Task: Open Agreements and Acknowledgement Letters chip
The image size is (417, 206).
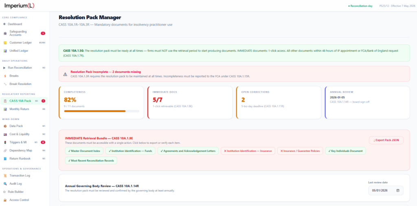Action: tap(188, 151)
